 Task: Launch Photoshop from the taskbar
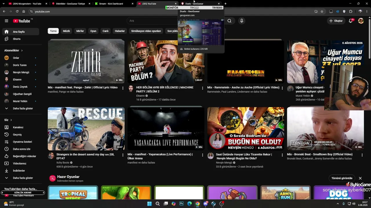pyautogui.click(x=181, y=204)
